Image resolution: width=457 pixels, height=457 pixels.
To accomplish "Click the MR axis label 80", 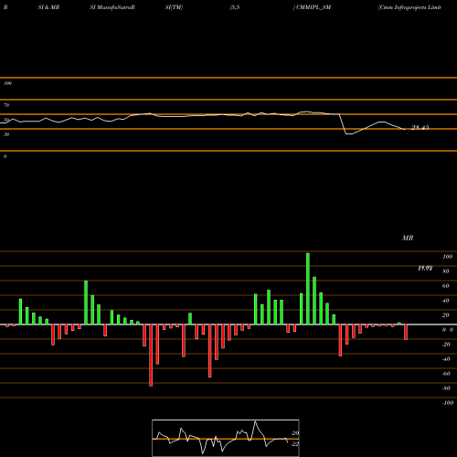I will [x=446, y=271].
